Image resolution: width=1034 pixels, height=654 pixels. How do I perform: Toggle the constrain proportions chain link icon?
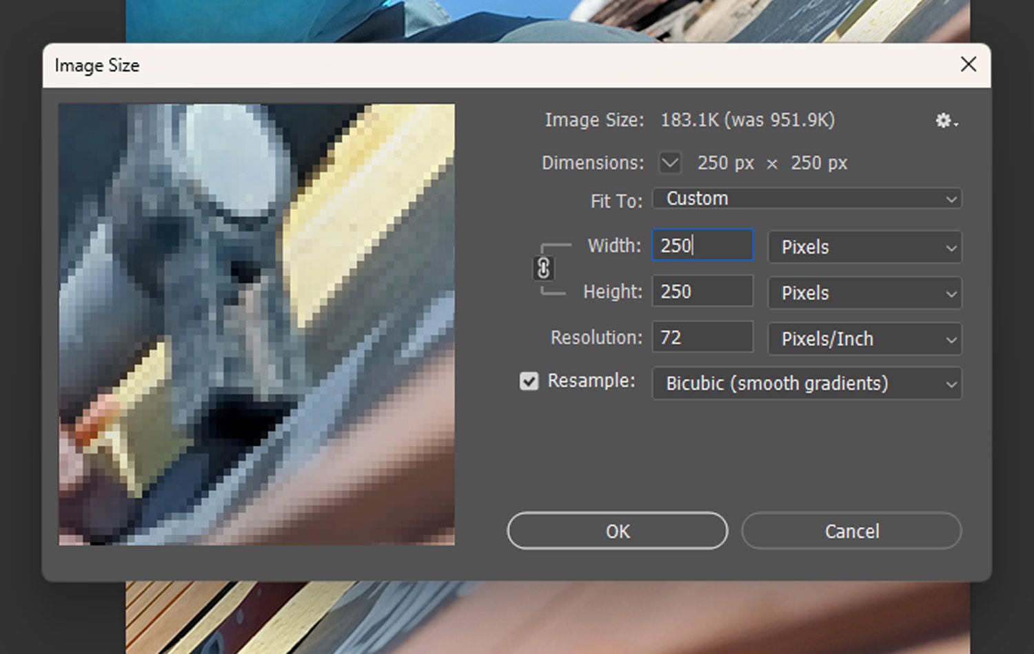click(x=543, y=268)
